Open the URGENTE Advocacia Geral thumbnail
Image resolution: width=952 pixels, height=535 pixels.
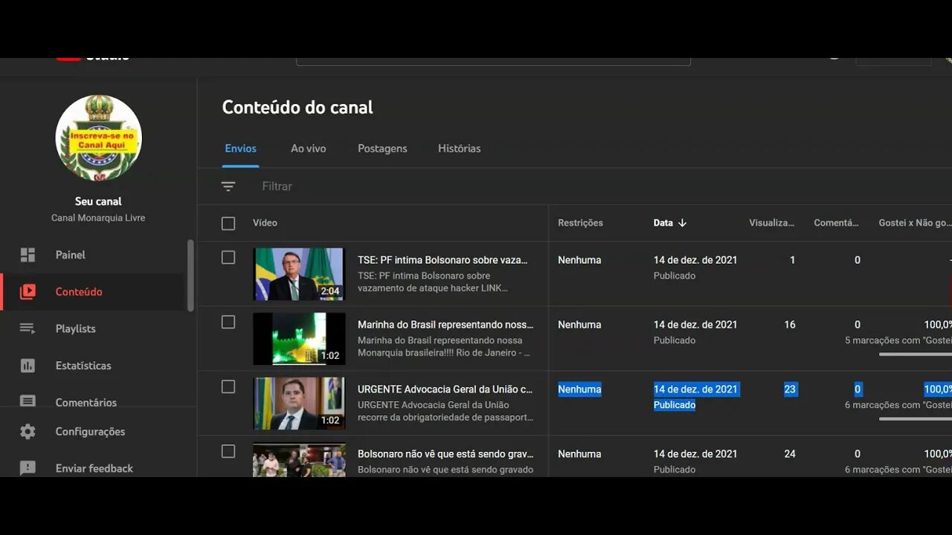click(x=299, y=403)
